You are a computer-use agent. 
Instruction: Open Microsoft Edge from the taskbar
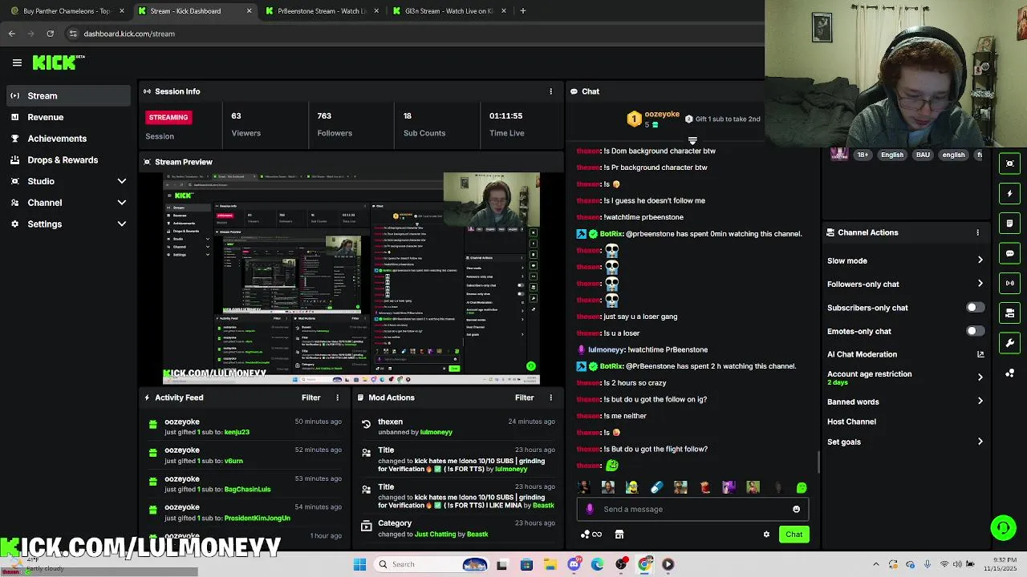597,564
